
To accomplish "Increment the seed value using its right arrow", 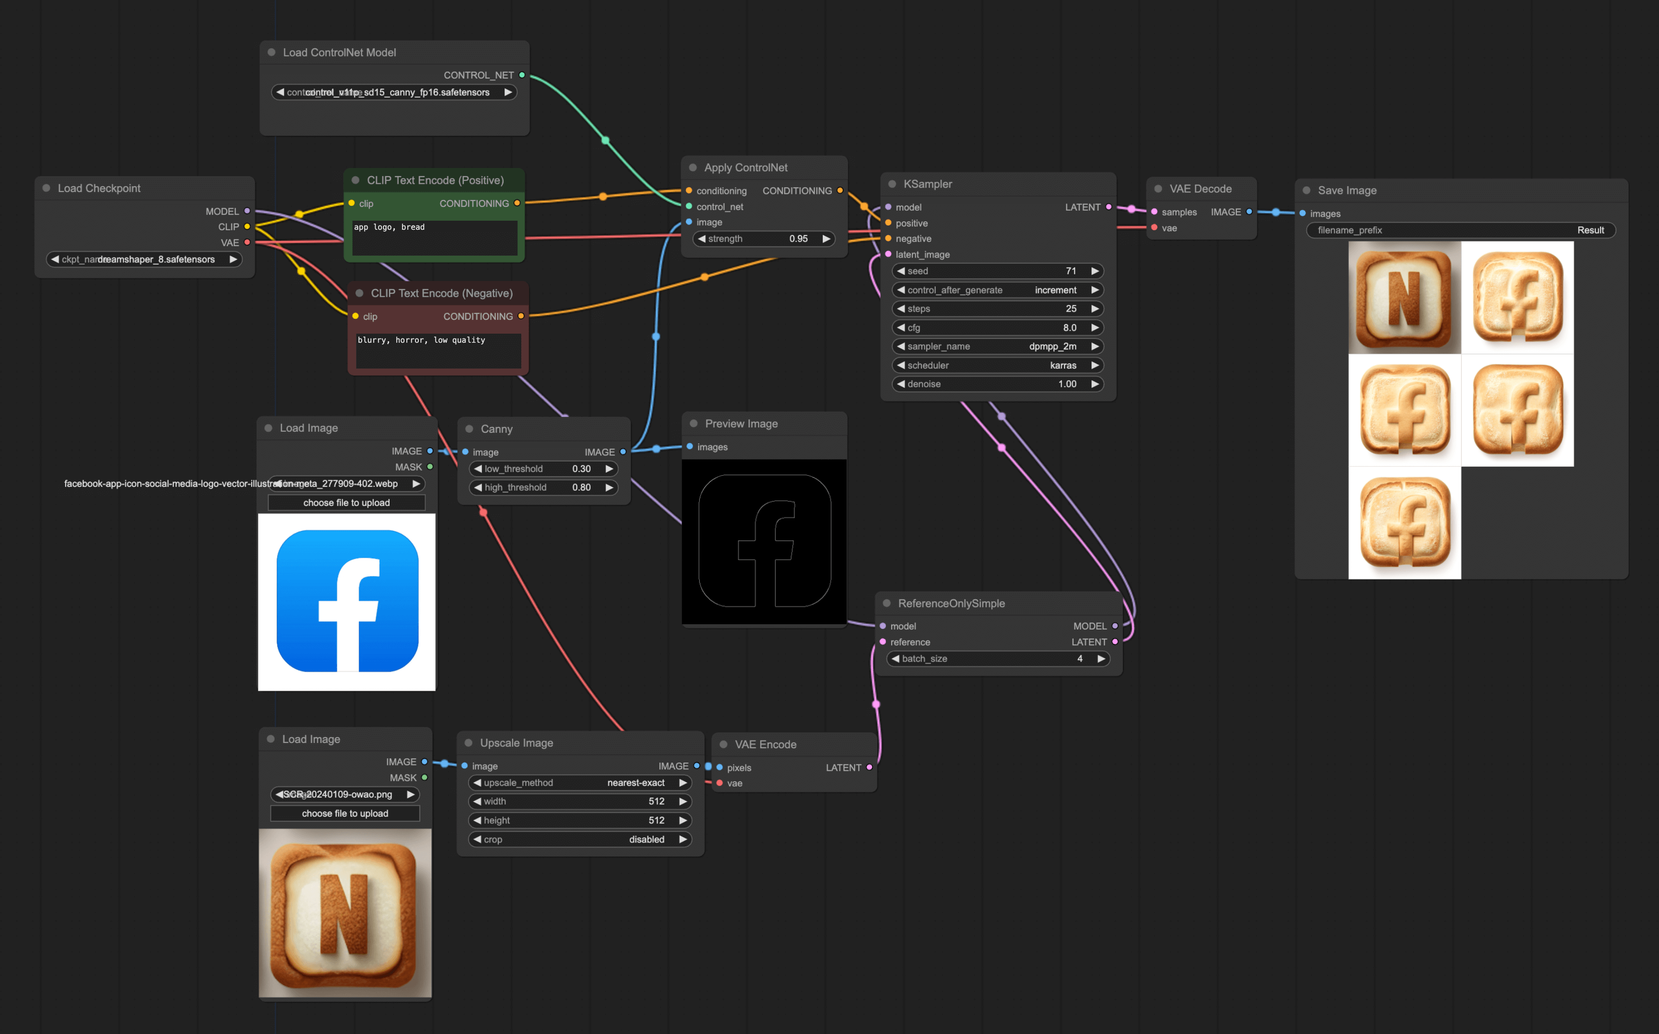I will point(1095,271).
